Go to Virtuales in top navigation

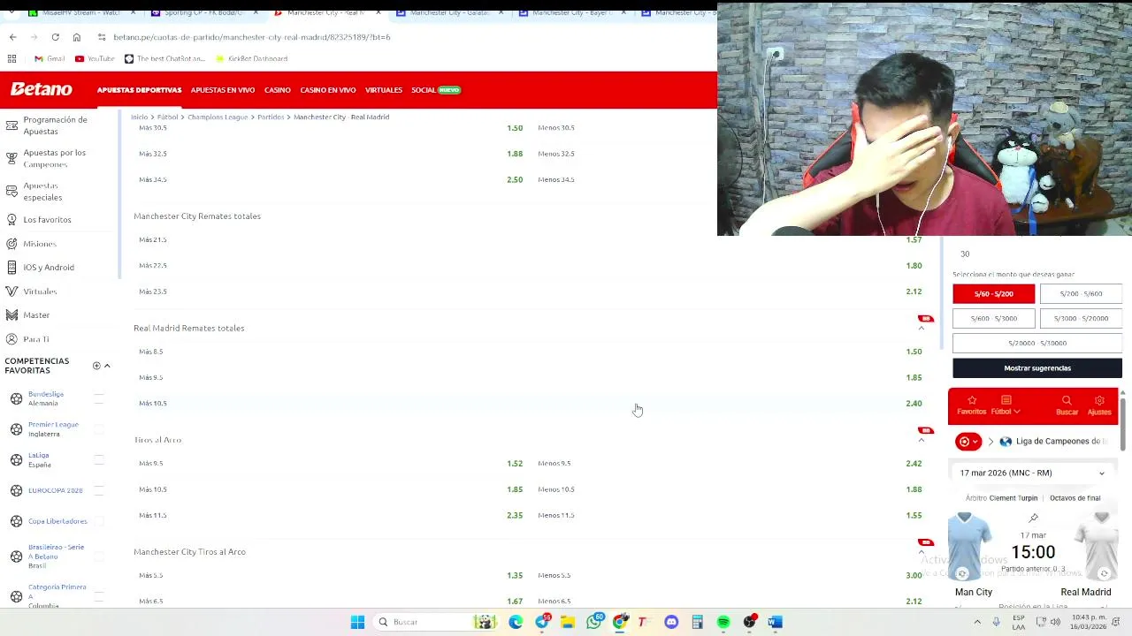[x=384, y=90]
